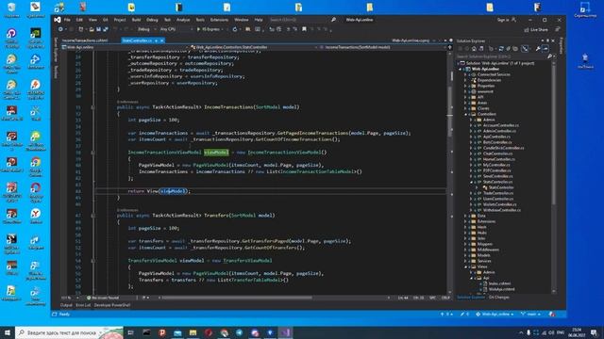Open the project scope dropdown in navigation bar
604x339 pixels.
click(125, 47)
